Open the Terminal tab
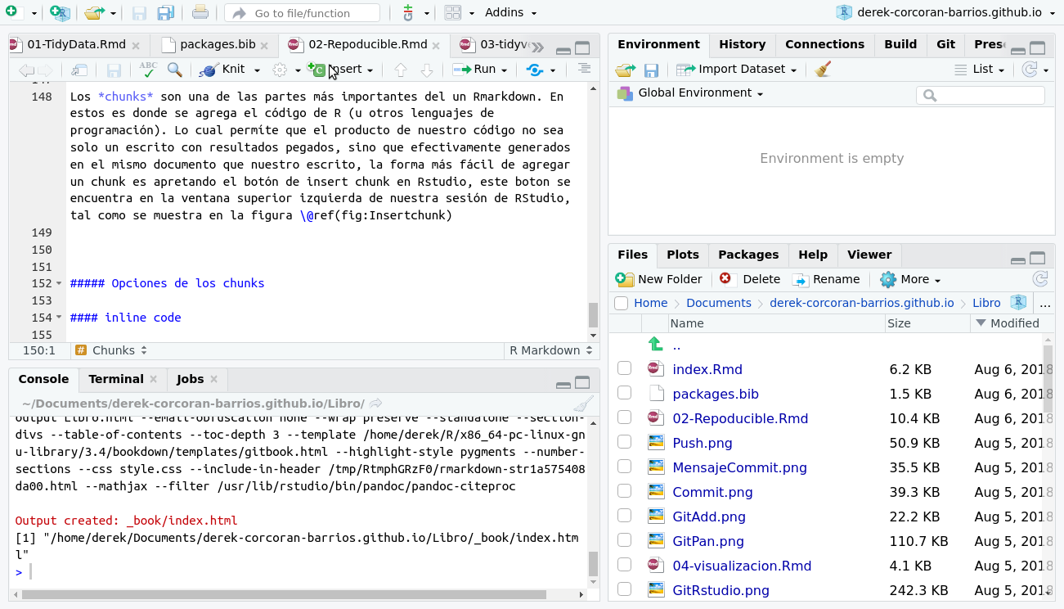The height and width of the screenshot is (609, 1064). pyautogui.click(x=115, y=379)
